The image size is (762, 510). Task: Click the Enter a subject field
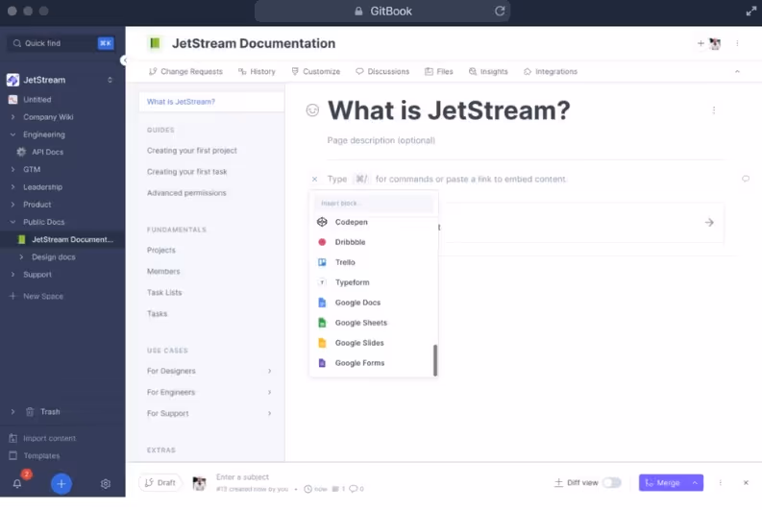click(242, 477)
